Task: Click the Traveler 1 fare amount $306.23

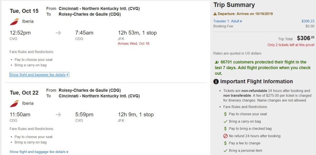Action: tap(308, 21)
